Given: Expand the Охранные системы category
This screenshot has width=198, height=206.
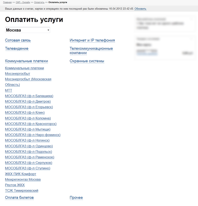Looking at the screenshot, I should [87, 61].
